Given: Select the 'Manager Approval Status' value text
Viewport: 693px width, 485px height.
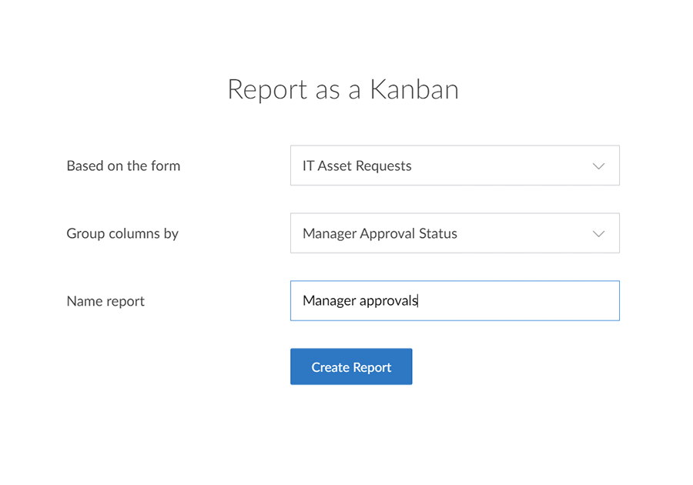Looking at the screenshot, I should coord(380,233).
